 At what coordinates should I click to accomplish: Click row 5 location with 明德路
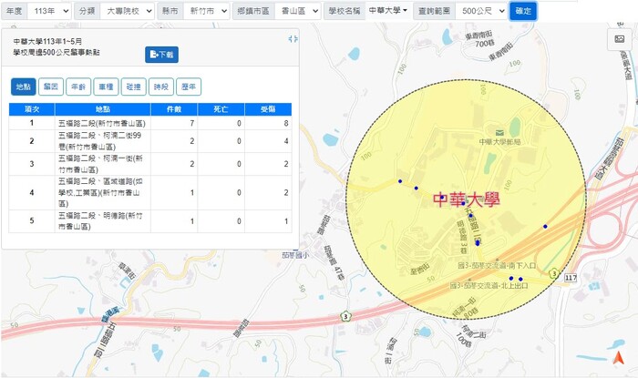(x=100, y=220)
